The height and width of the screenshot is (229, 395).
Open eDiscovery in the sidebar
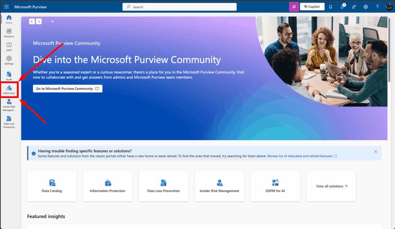click(x=9, y=89)
